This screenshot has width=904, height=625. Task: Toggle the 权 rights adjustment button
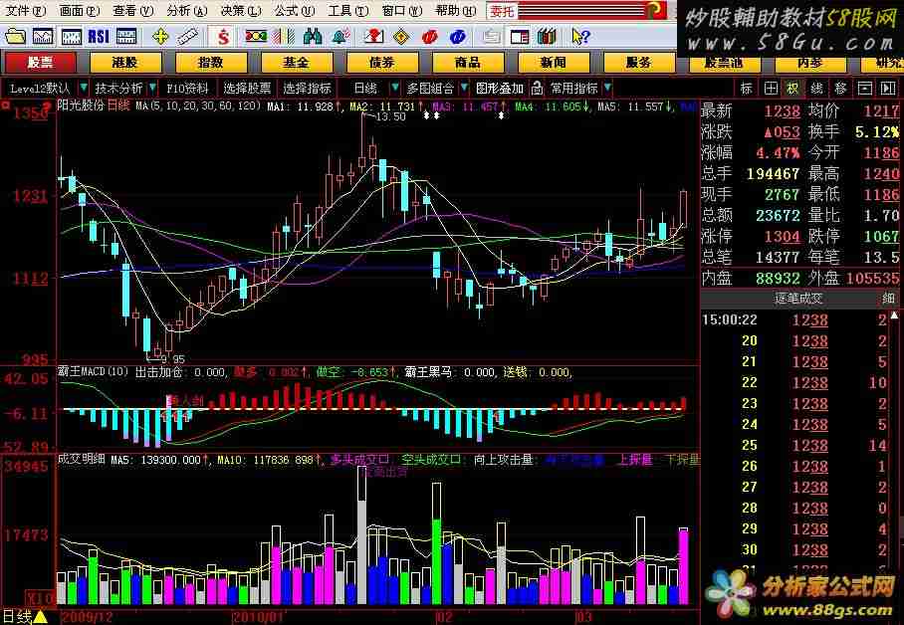click(793, 89)
